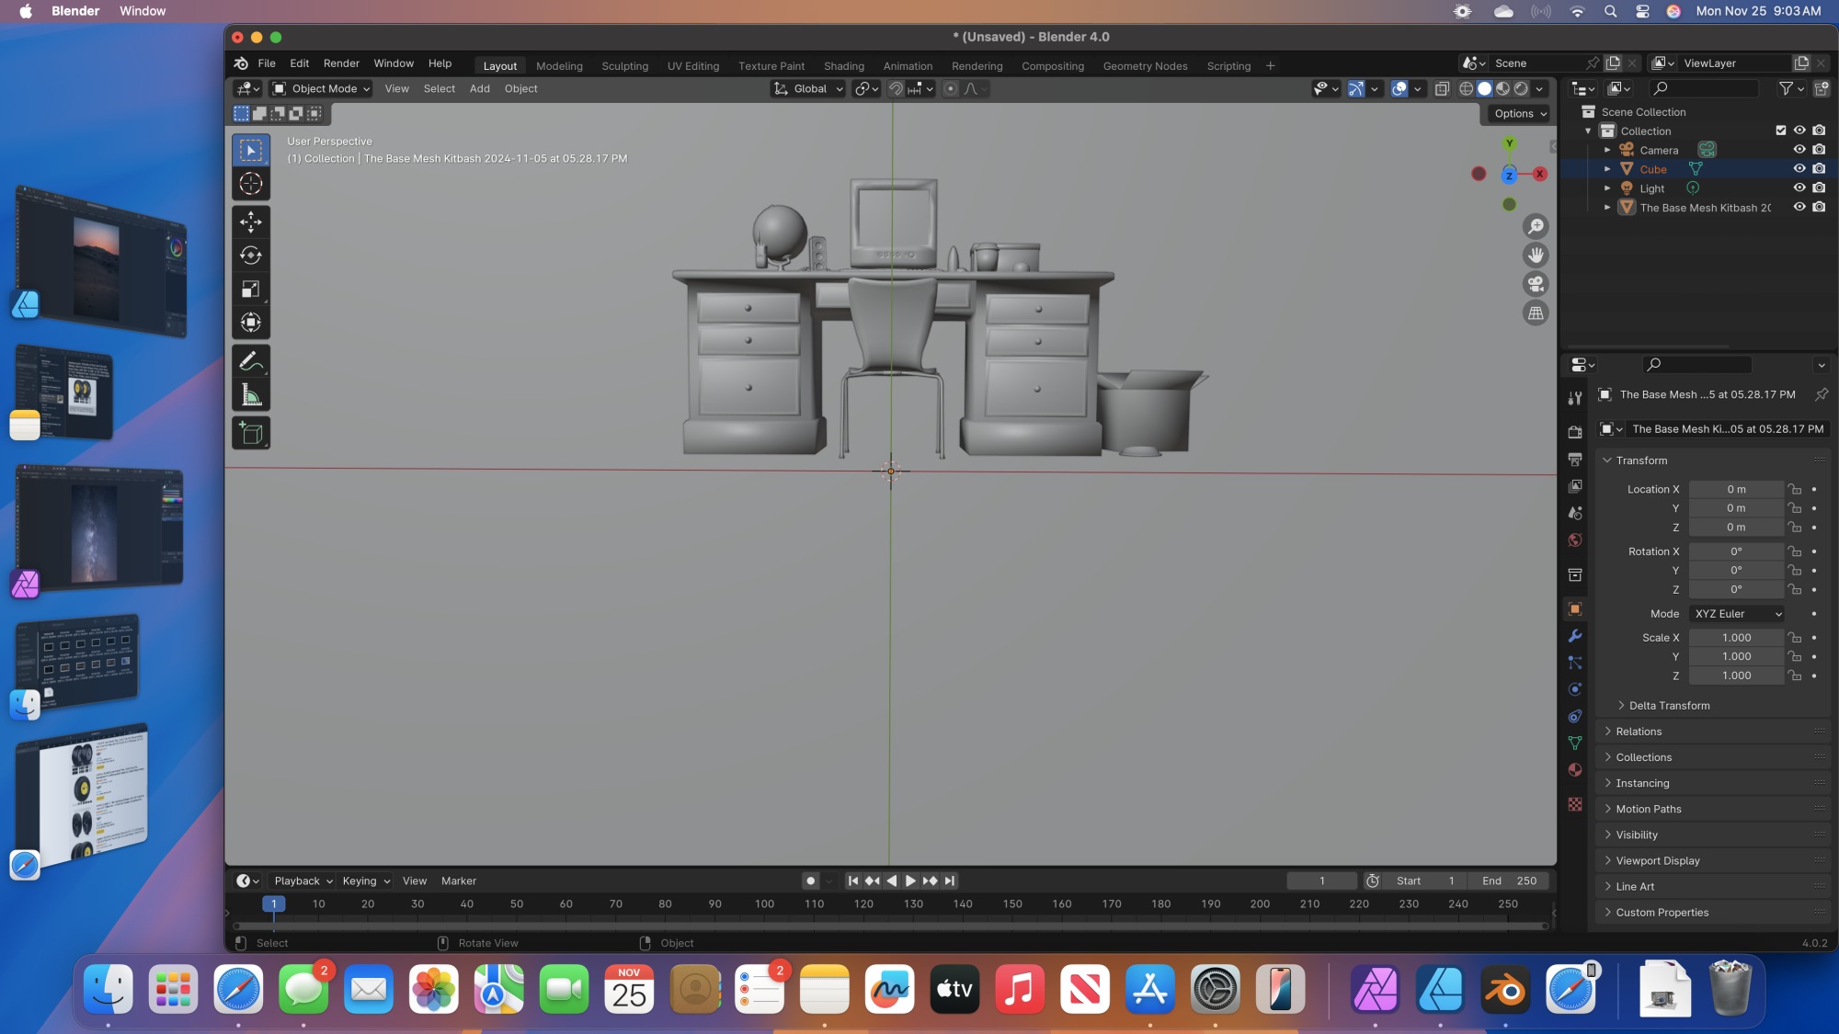Switch to Material properties tab
The height and width of the screenshot is (1034, 1839).
1575,769
